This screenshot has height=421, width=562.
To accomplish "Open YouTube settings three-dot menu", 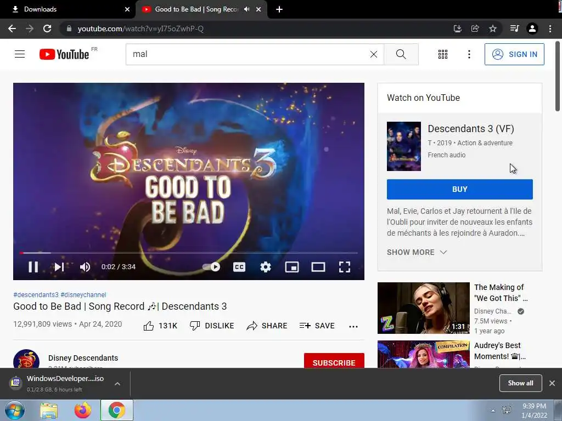I will (469, 54).
